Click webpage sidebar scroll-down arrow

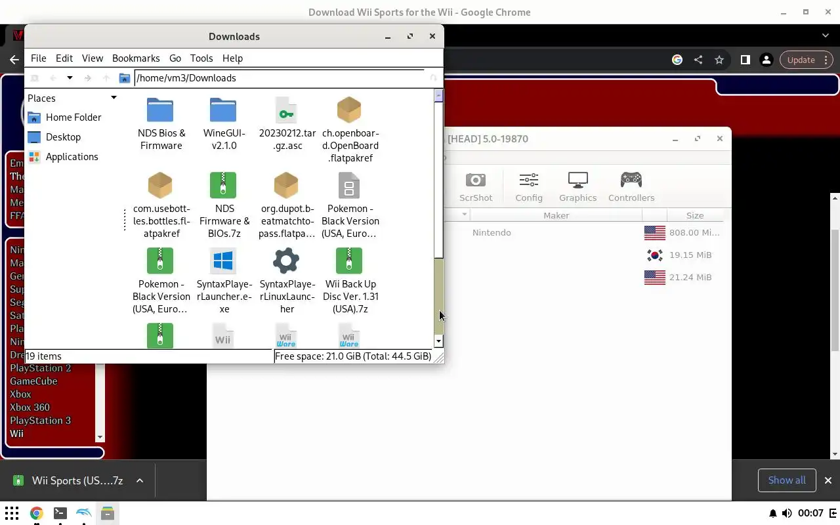click(100, 437)
